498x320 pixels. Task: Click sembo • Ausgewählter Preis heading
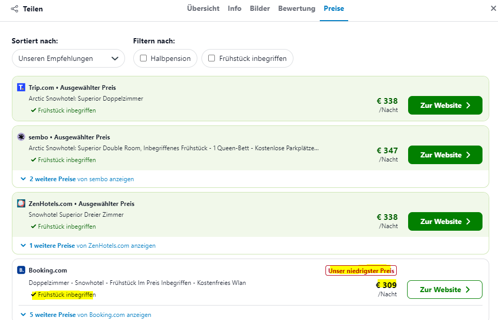click(x=69, y=137)
